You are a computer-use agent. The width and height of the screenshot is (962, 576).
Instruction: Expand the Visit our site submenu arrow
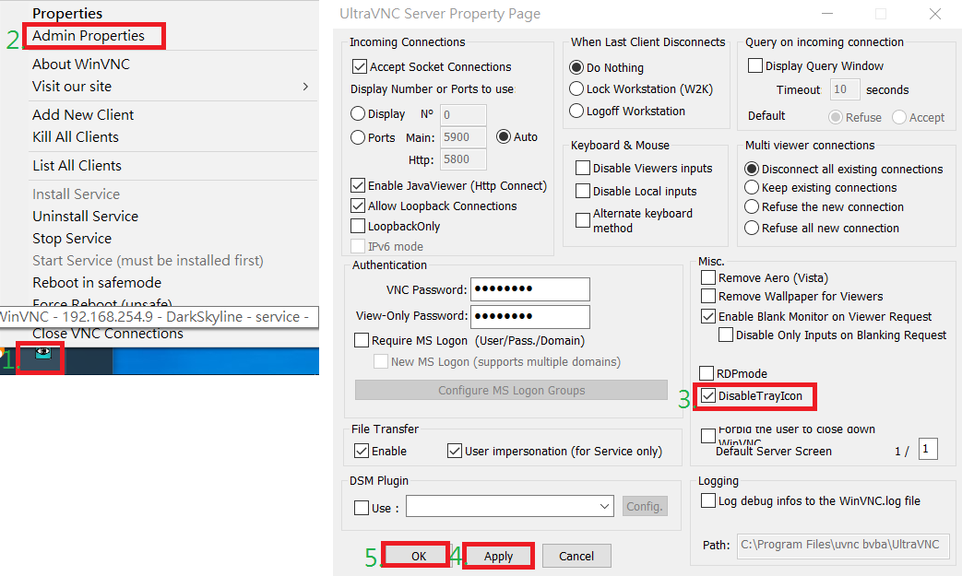[305, 87]
